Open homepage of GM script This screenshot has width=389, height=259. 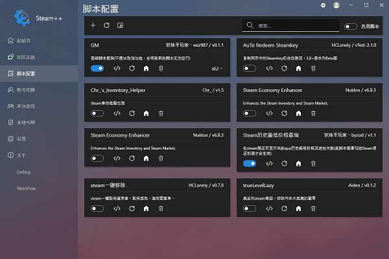coord(146,69)
